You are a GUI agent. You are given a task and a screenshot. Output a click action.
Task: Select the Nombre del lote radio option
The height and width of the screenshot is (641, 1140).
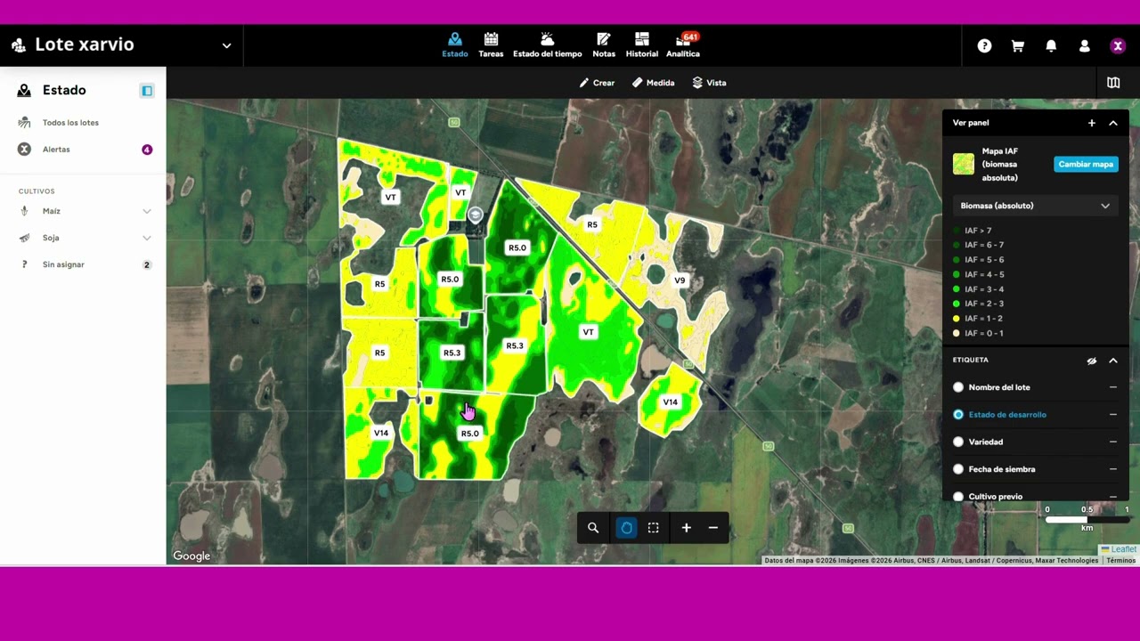point(958,387)
